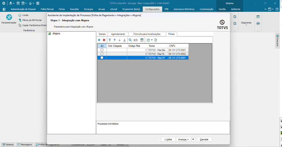Click the Cancelar button

204,139
